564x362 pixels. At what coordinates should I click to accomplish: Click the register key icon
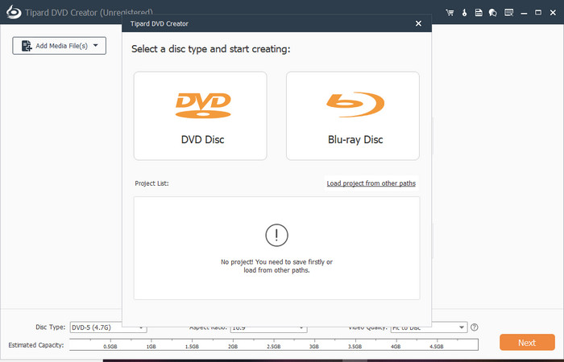point(464,13)
